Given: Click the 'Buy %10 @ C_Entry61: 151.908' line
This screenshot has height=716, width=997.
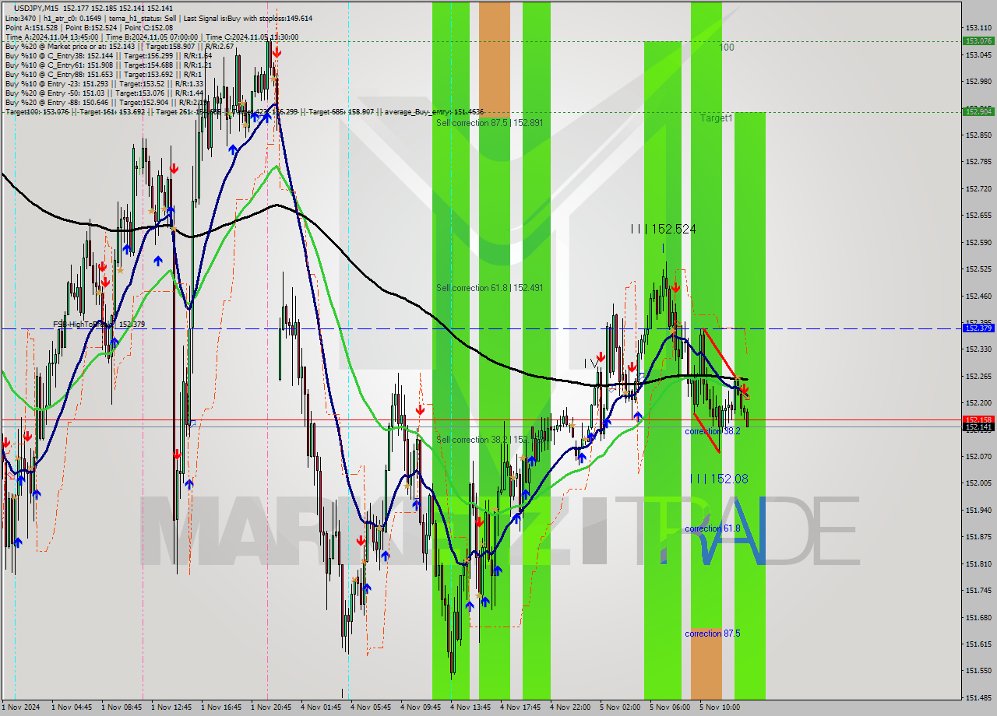Looking at the screenshot, I should click(x=108, y=65).
